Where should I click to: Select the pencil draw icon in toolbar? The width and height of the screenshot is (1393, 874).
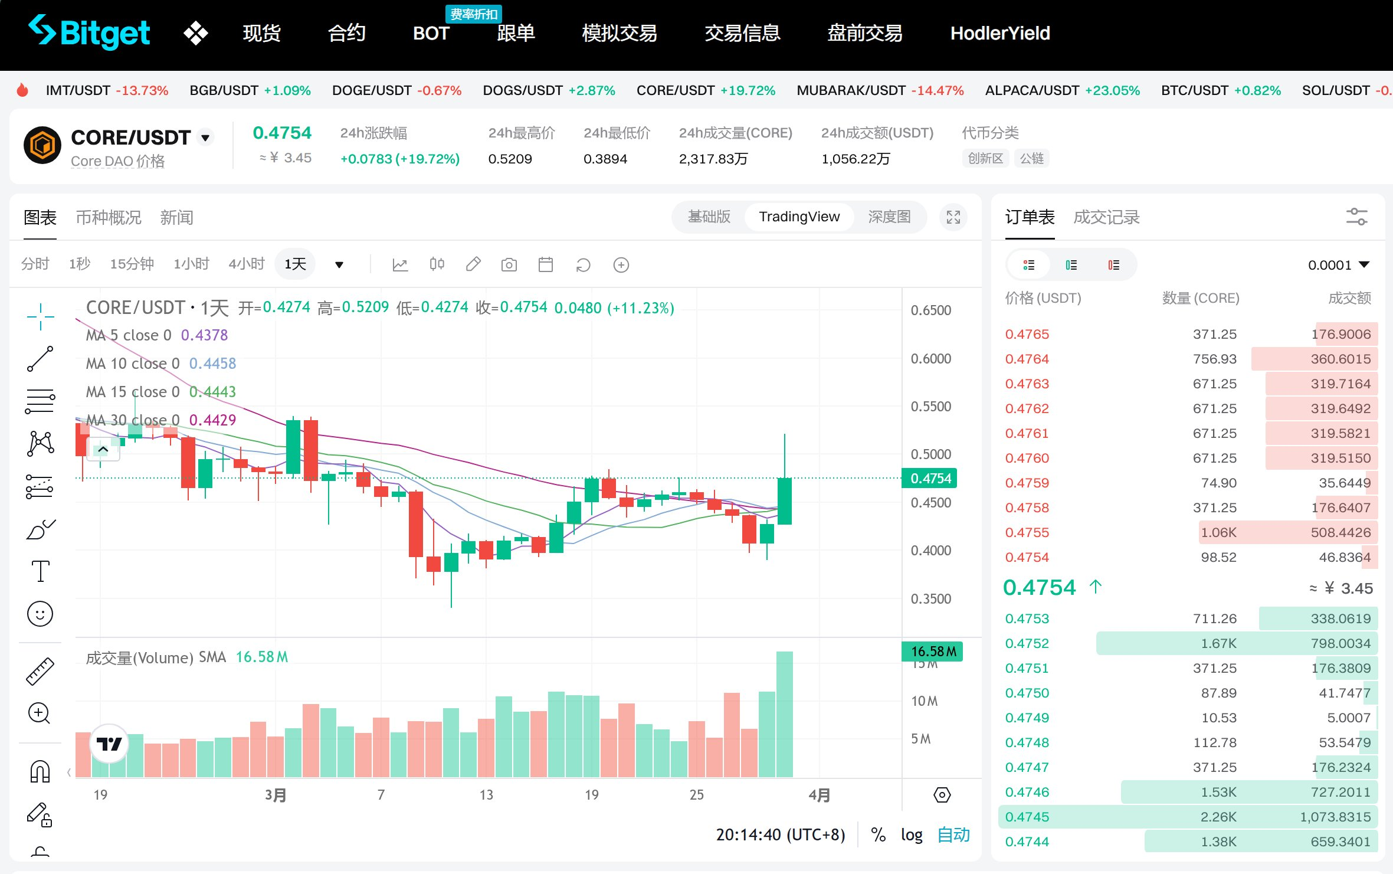(473, 265)
